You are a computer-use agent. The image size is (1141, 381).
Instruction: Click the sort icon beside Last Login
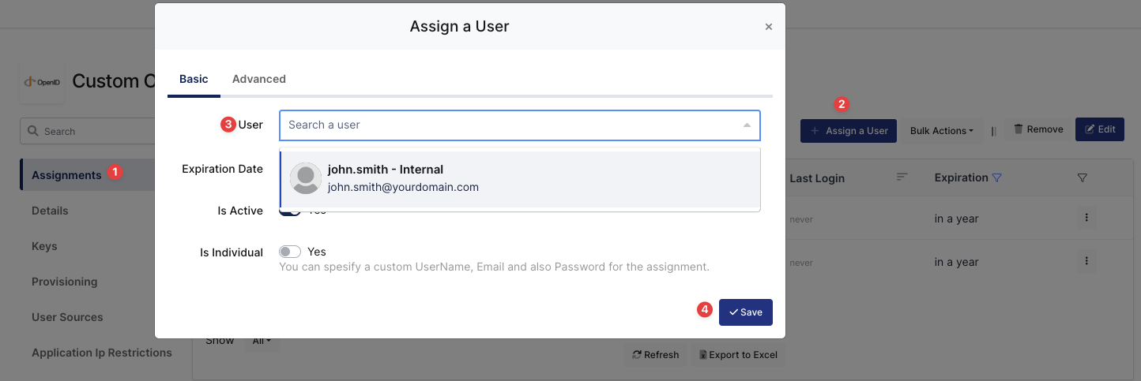[x=902, y=177]
